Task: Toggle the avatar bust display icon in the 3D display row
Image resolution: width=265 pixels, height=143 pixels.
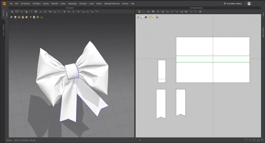Action: (23, 17)
